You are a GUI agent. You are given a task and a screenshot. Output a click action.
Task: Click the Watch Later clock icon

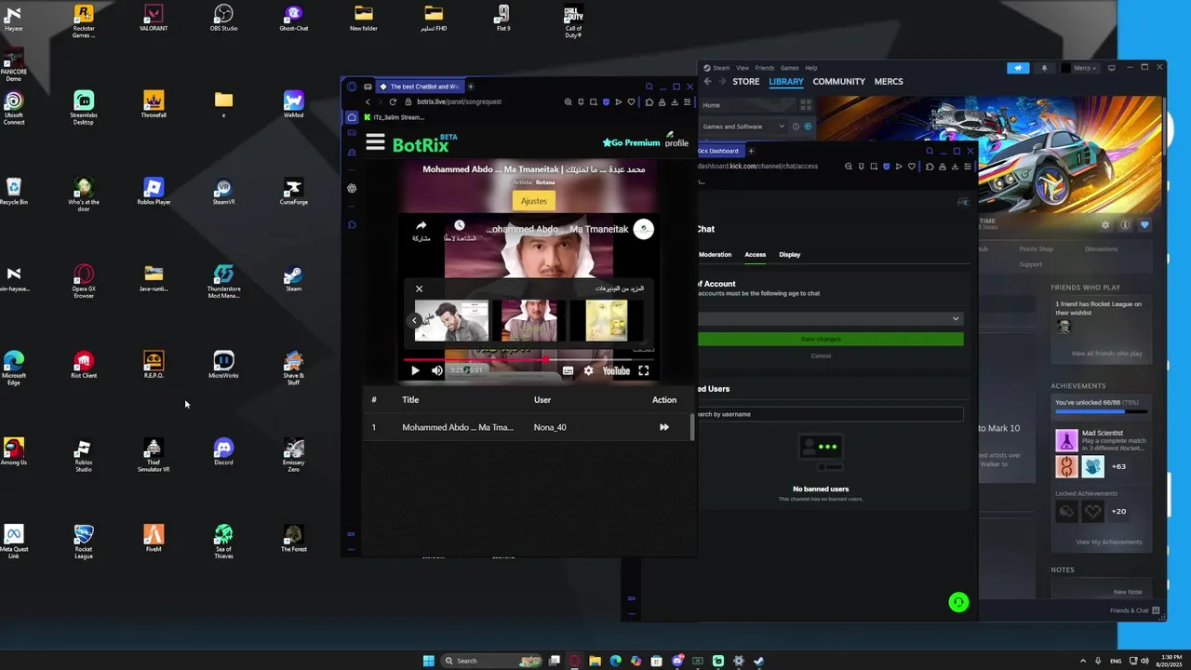(x=460, y=226)
